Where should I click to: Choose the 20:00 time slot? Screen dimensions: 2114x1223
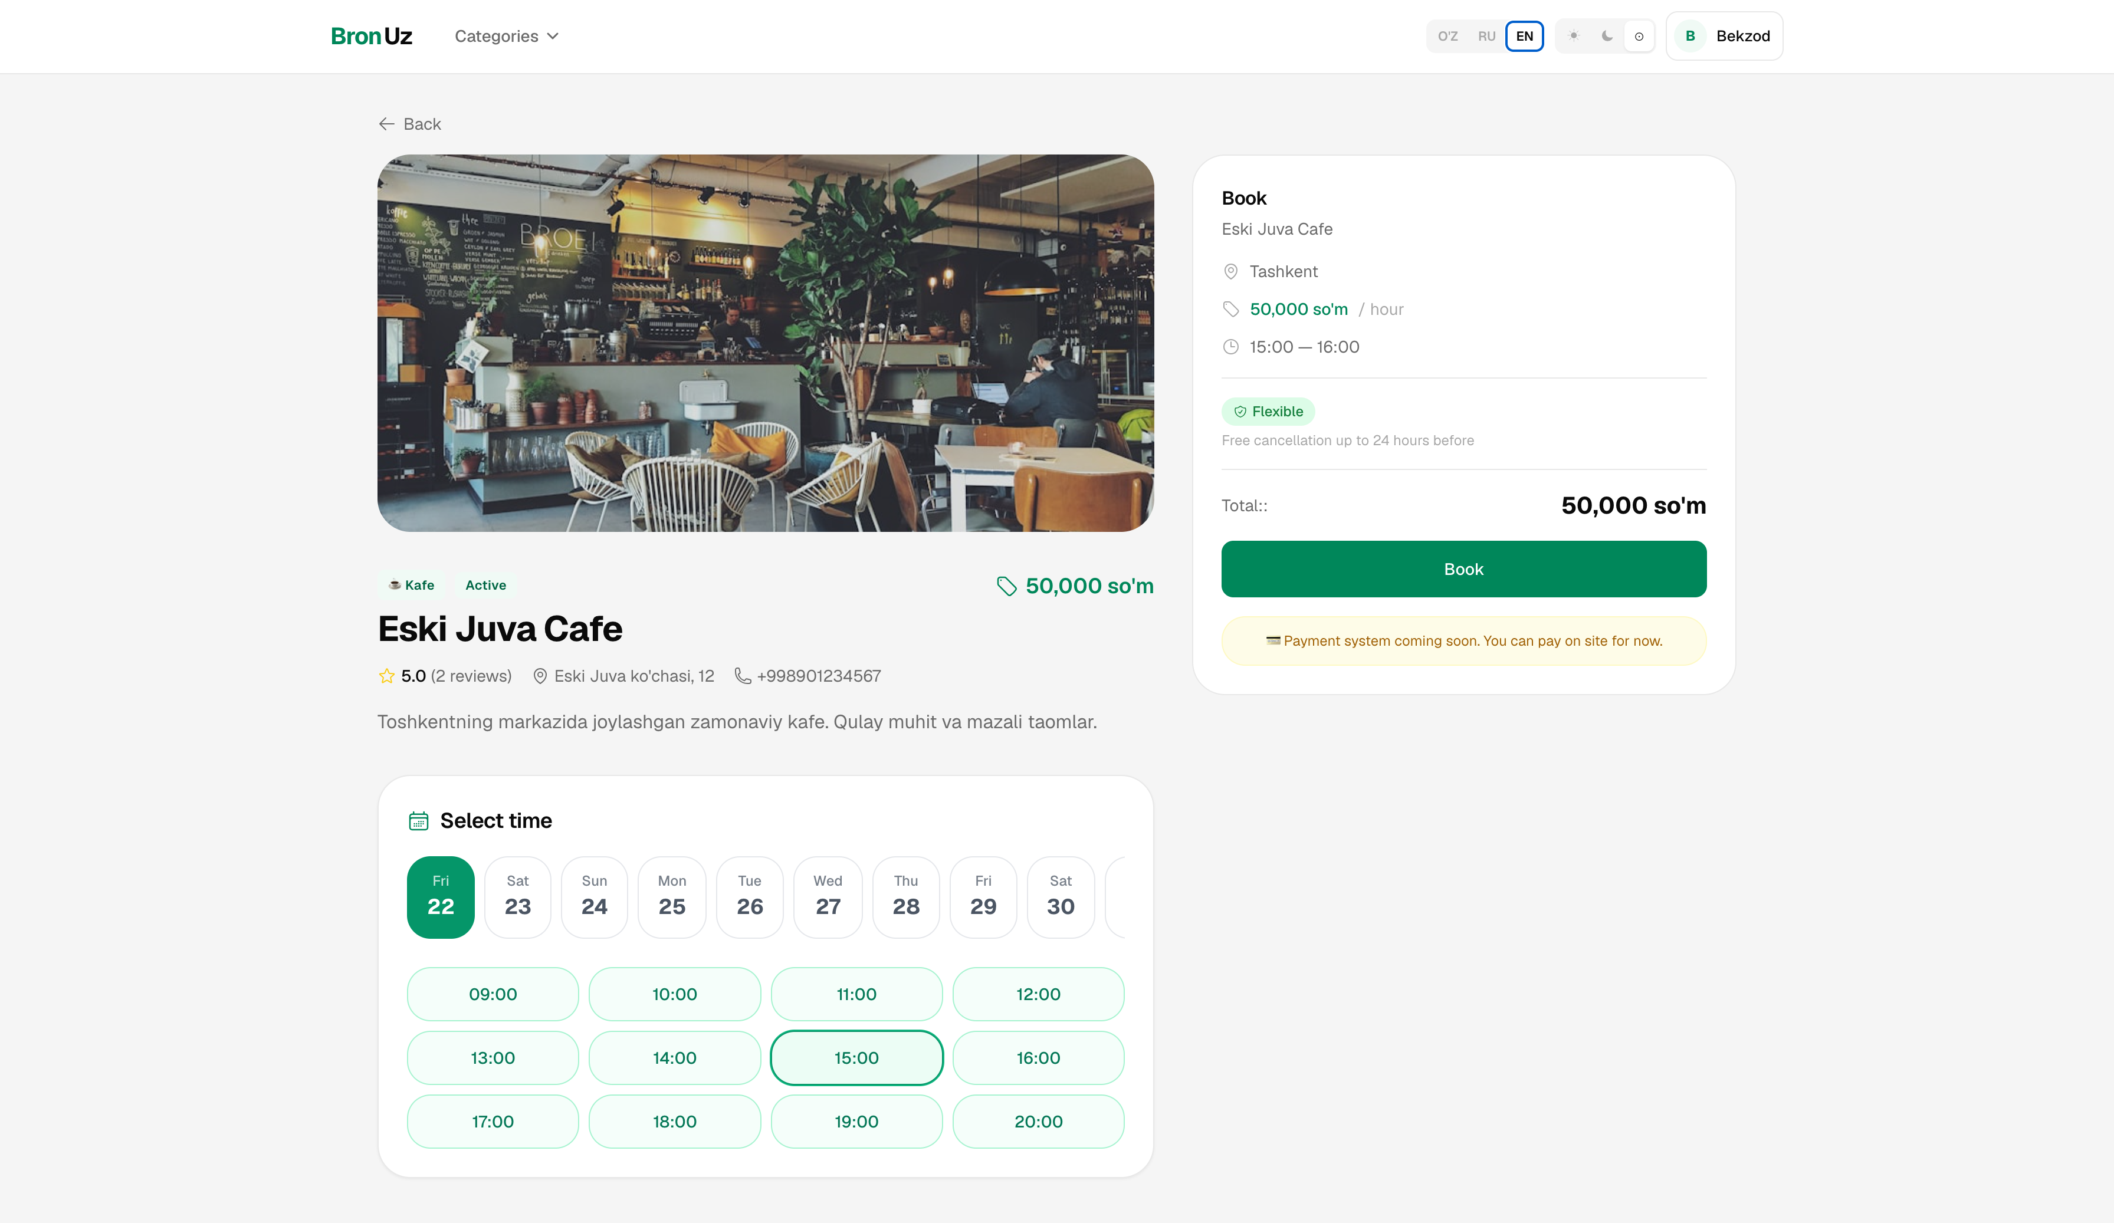(x=1039, y=1122)
